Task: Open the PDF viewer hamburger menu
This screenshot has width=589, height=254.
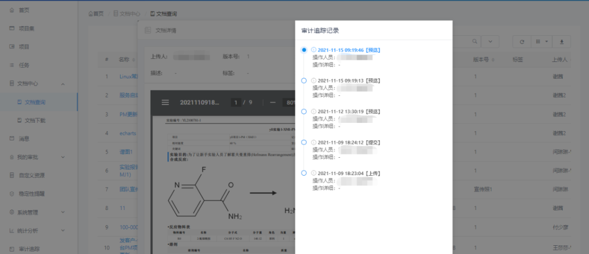Action: coord(165,102)
